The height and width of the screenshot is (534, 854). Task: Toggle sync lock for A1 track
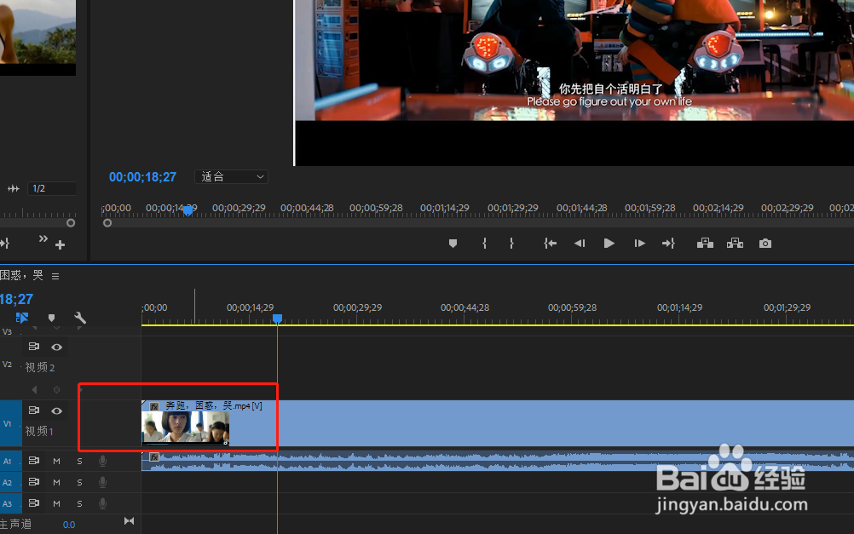[34, 461]
